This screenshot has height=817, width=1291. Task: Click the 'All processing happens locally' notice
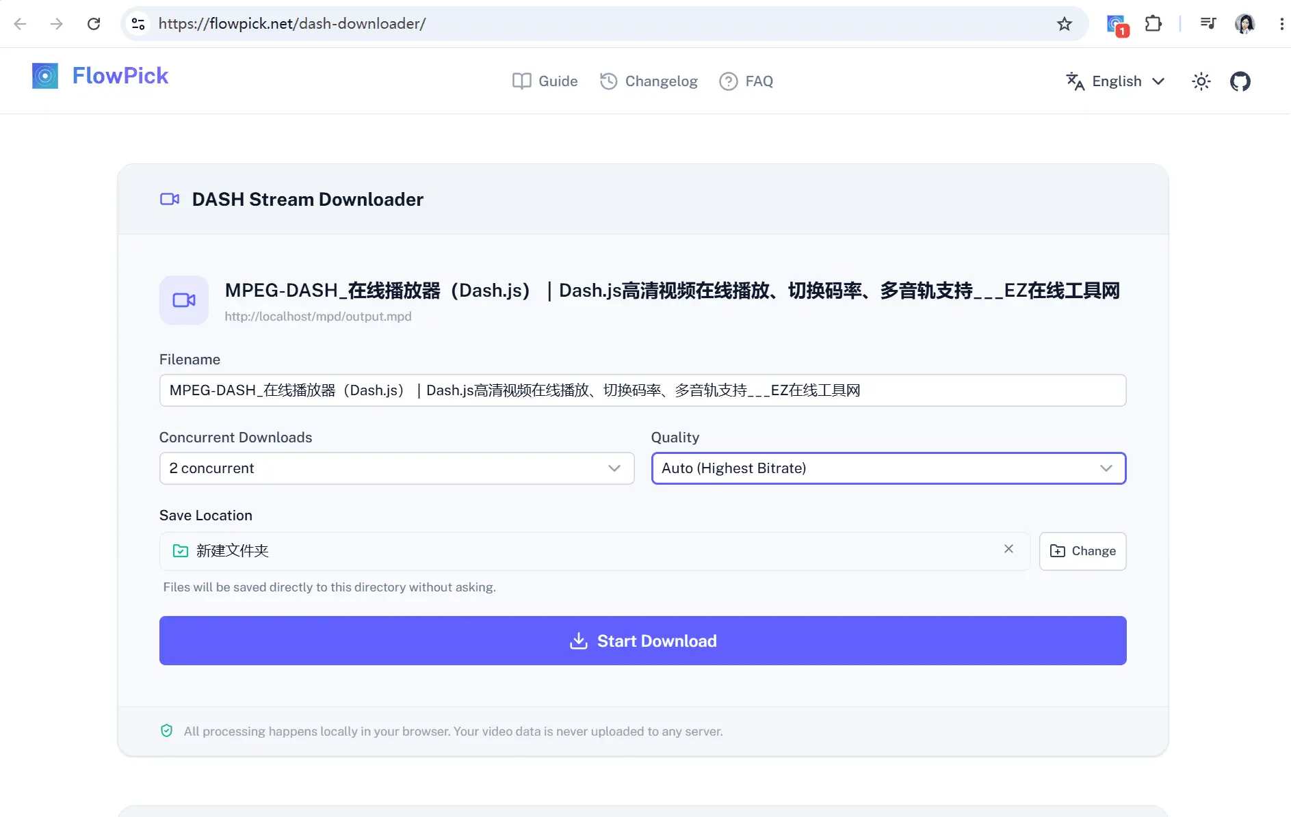pos(453,732)
